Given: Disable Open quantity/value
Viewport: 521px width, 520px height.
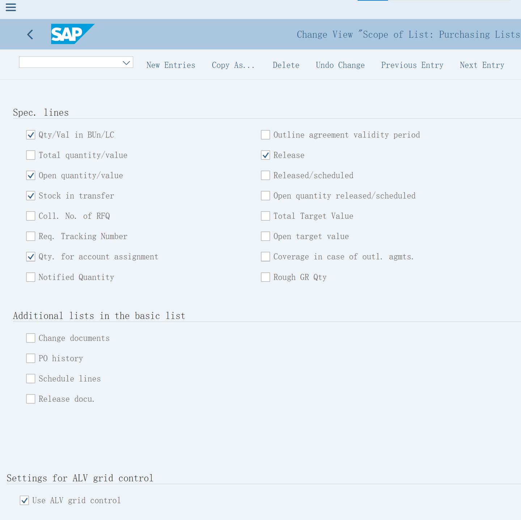Looking at the screenshot, I should coord(31,175).
